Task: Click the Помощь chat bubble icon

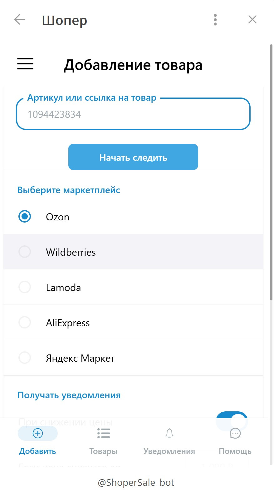Action: tap(235, 433)
